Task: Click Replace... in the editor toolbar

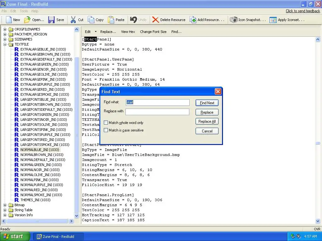Action: (x=108, y=32)
